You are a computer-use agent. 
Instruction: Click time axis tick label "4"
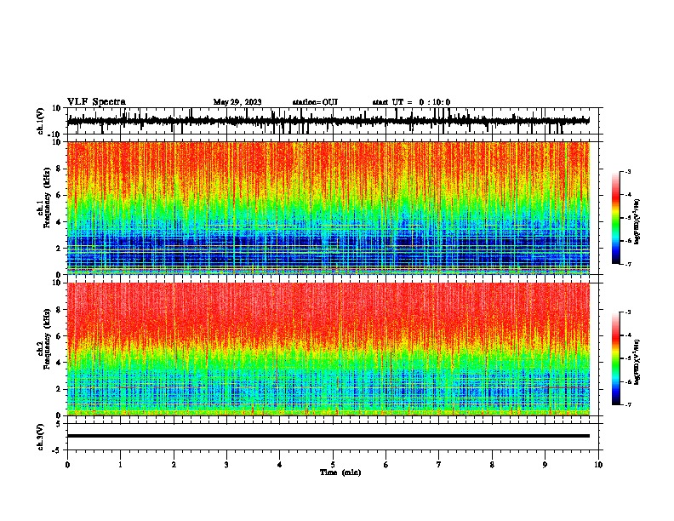click(x=280, y=465)
